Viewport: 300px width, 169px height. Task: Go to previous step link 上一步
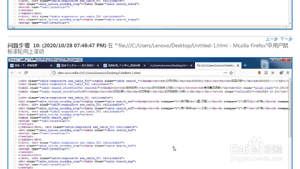(x=271, y=39)
